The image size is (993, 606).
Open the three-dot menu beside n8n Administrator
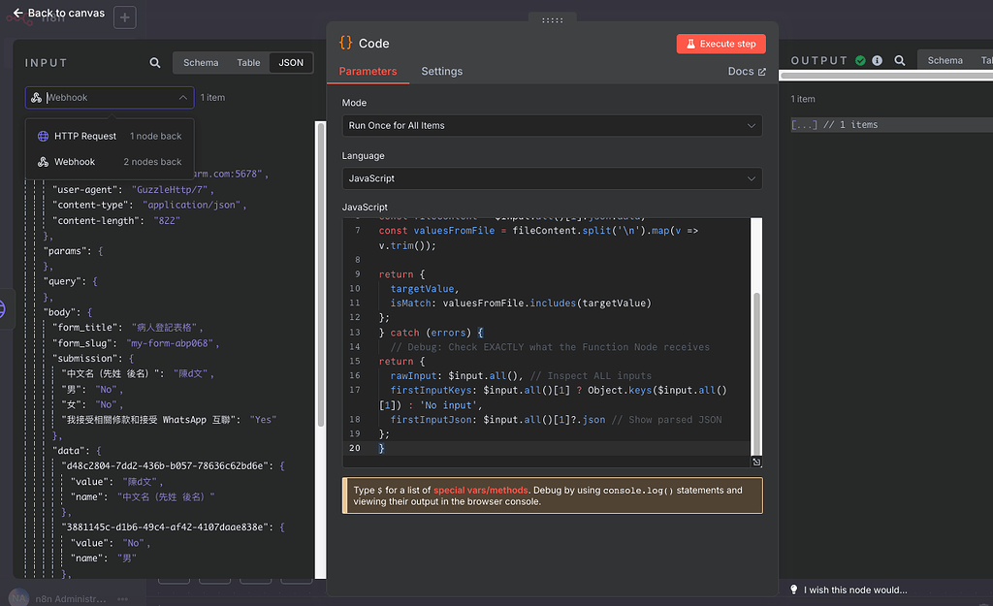122,597
